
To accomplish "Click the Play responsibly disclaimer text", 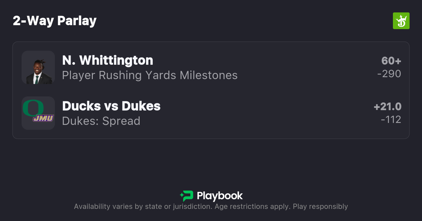I will pyautogui.click(x=320, y=207).
